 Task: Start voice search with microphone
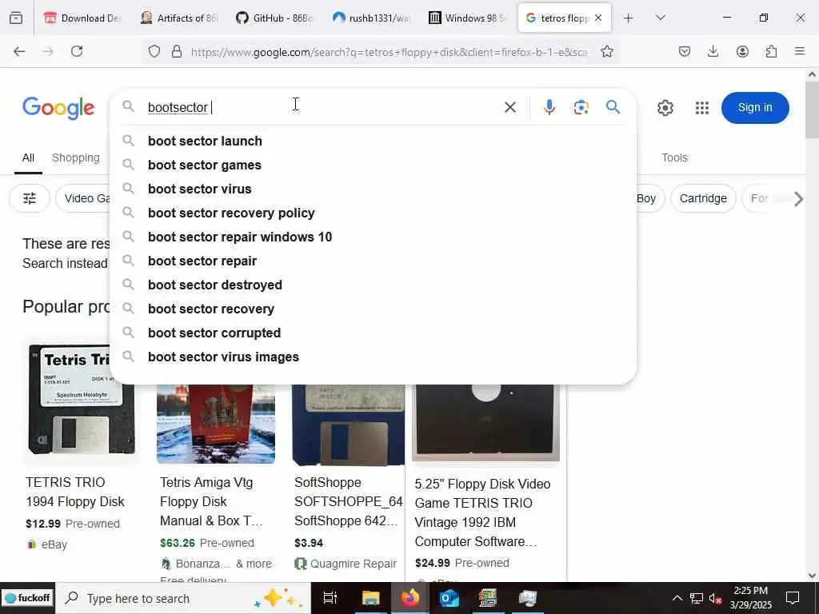coord(549,107)
